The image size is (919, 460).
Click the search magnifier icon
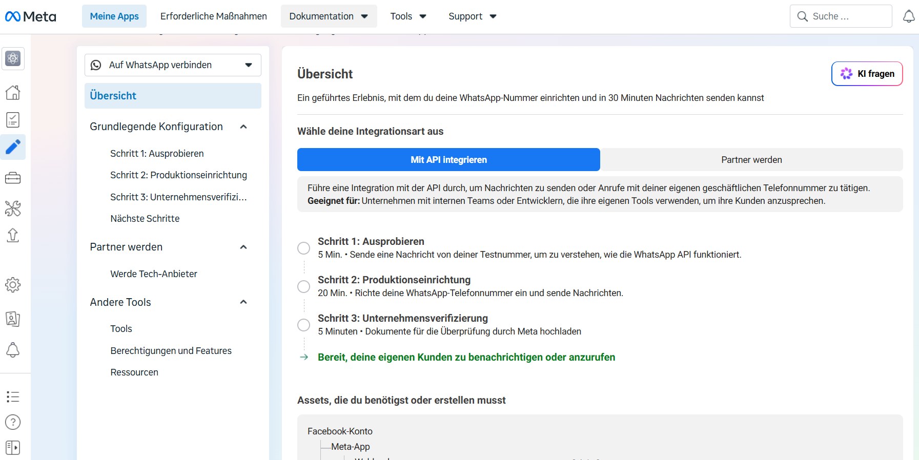(x=802, y=16)
